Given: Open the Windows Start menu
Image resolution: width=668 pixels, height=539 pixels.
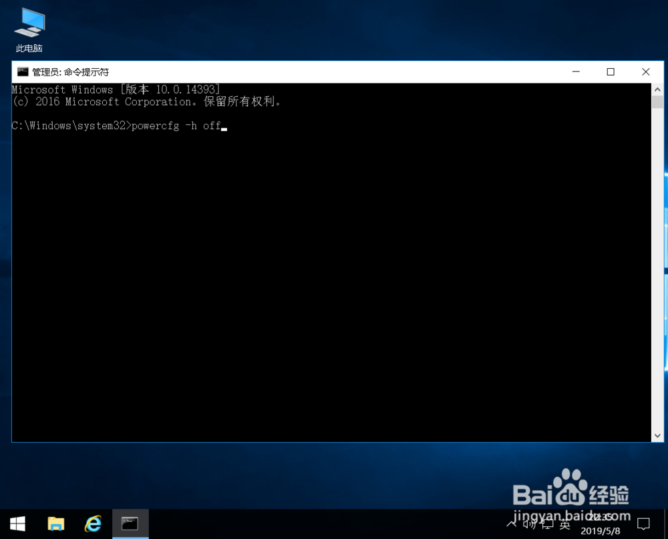Looking at the screenshot, I should pos(17,524).
